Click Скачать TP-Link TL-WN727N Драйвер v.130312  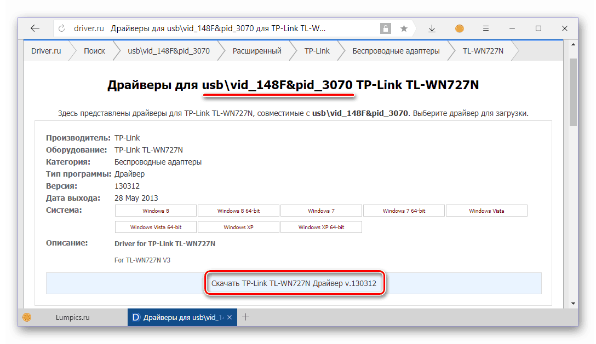294,283
